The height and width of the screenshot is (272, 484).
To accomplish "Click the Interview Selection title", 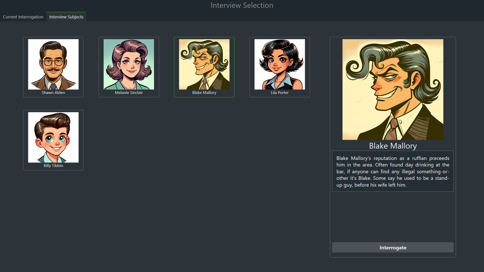I will [x=242, y=5].
